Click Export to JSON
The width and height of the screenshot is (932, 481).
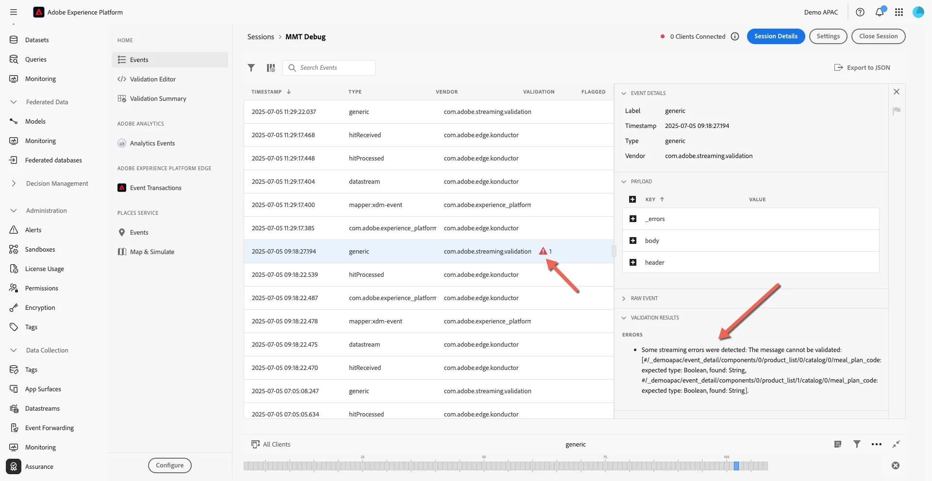coord(862,68)
